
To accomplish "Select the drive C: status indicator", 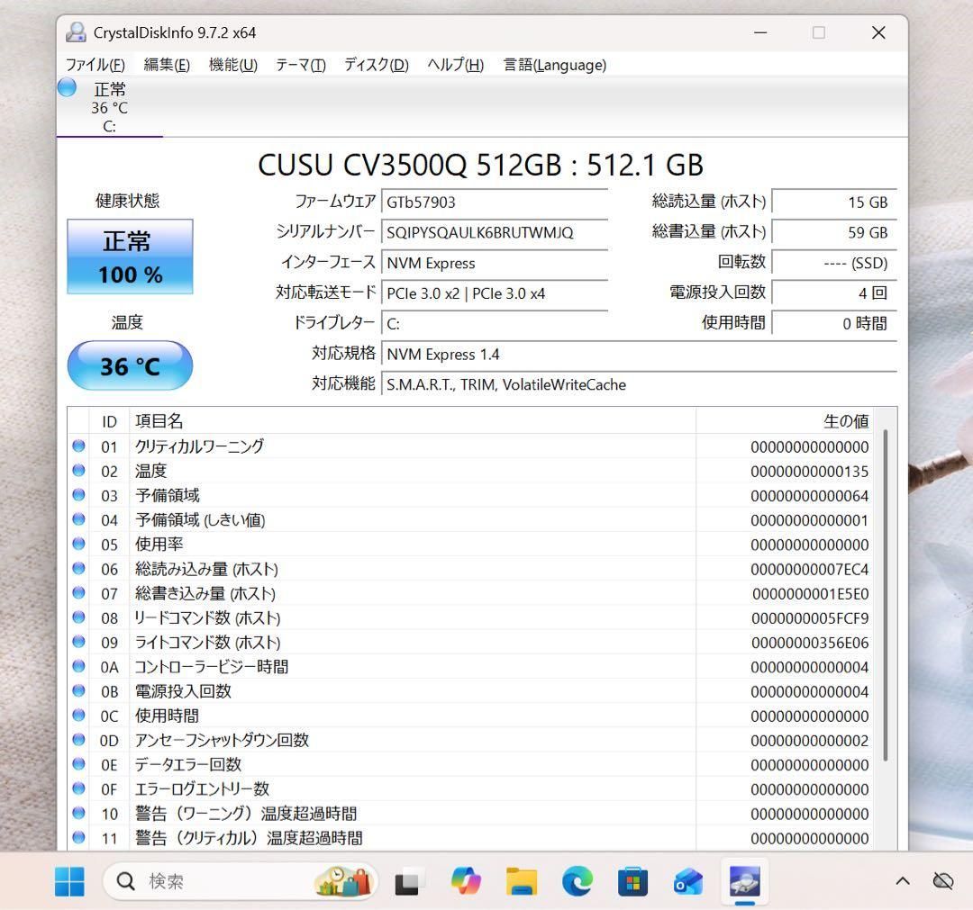I will 108,106.
